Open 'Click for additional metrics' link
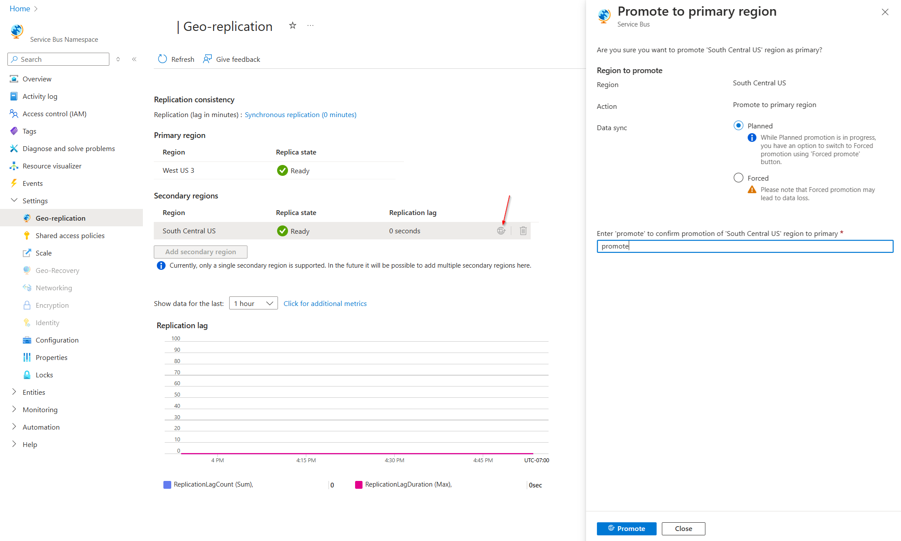Image resolution: width=901 pixels, height=541 pixels. (x=325, y=303)
